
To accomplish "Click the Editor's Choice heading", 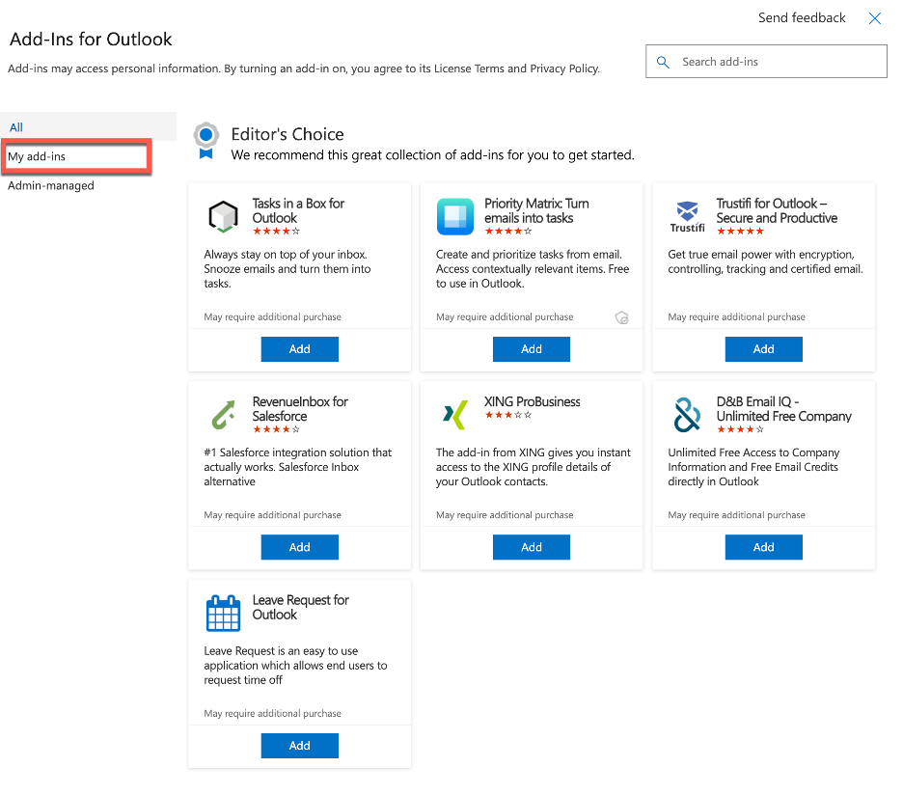I will 287,134.
